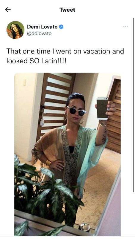Click the blue verified badge
Image resolution: width=135 pixels, height=239 pixels.
[x=61, y=27]
